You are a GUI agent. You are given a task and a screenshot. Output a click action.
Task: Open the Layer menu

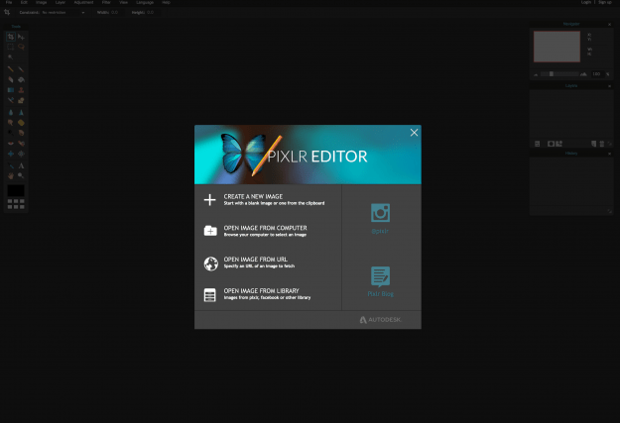pos(61,2)
